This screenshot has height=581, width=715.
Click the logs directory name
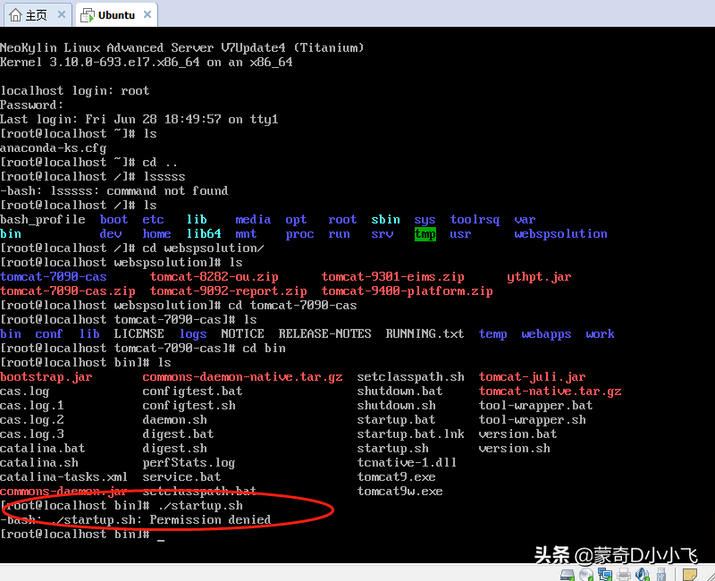point(193,334)
